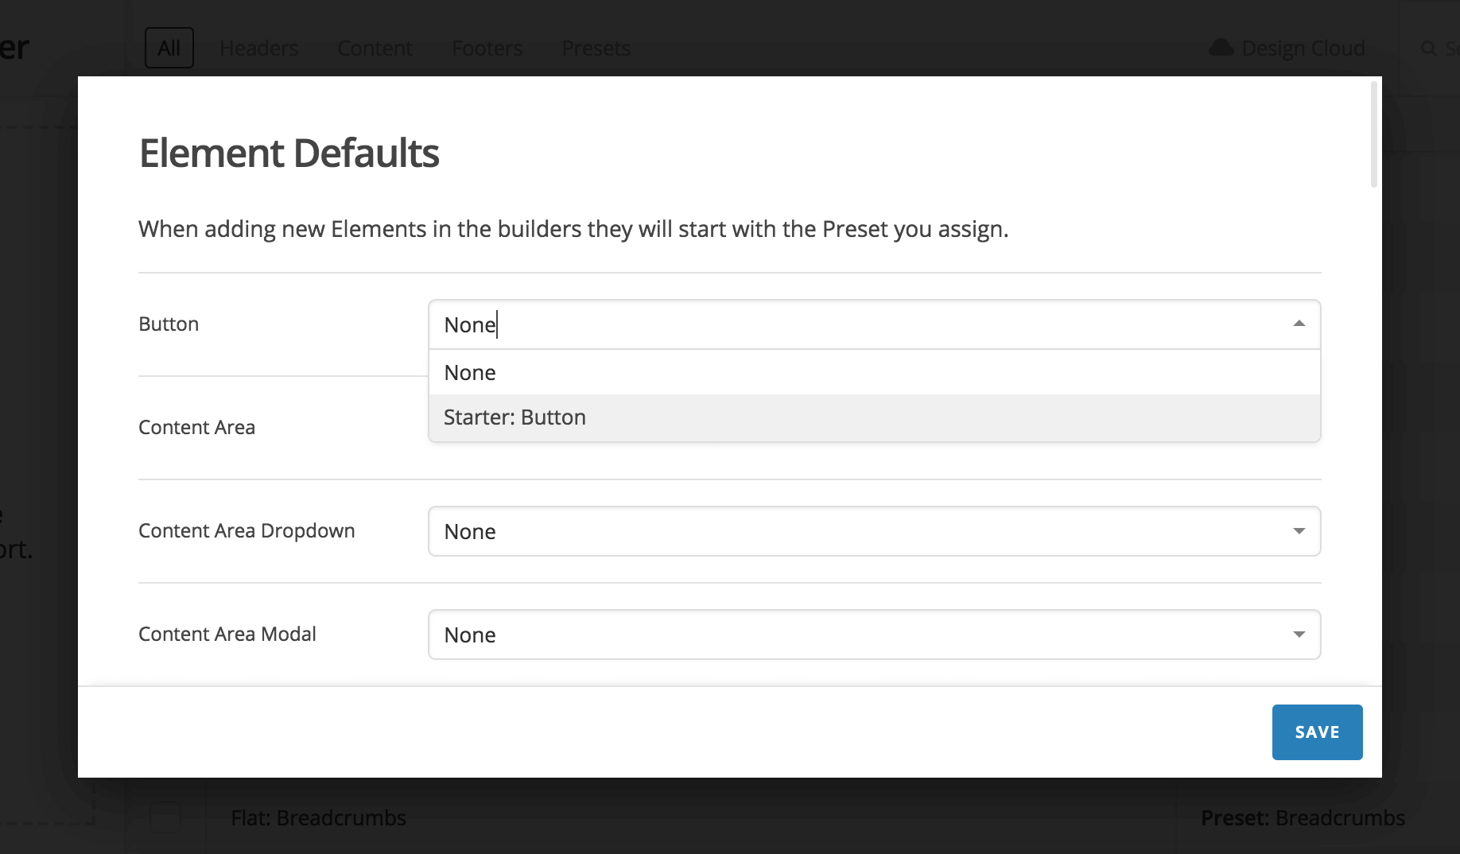The image size is (1460, 854).
Task: Click the Preset: Breadcrumbs label
Action: click(x=1303, y=817)
